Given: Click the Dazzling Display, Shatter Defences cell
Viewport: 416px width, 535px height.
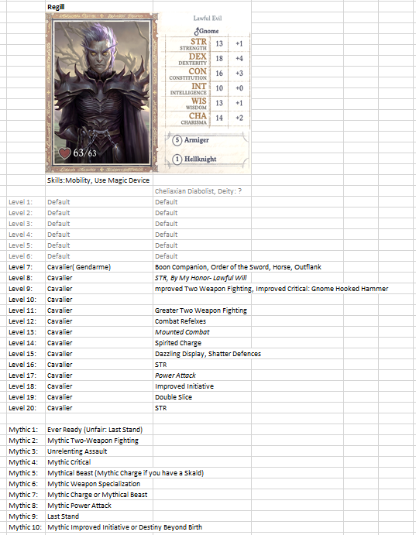Looking at the screenshot, I should point(208,354).
